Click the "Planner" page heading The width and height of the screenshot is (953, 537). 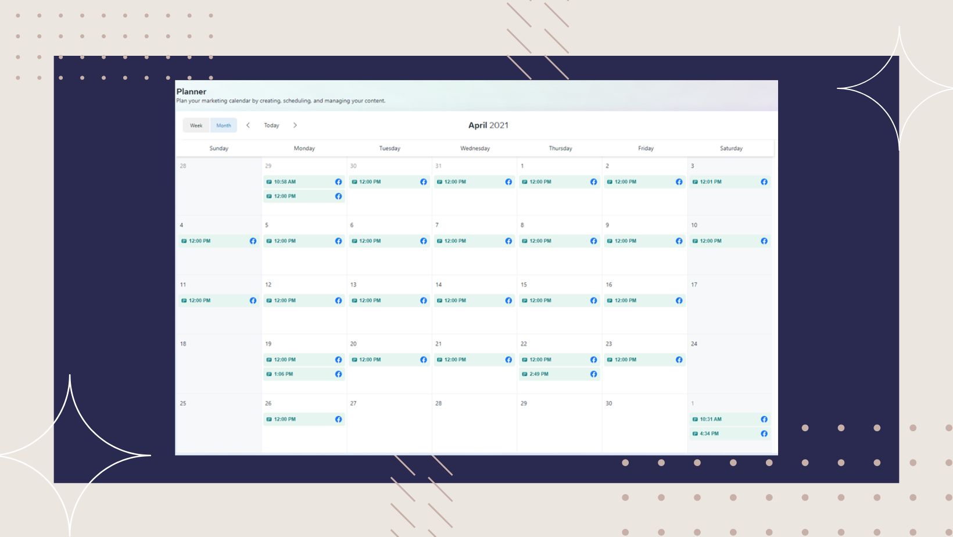[x=191, y=91]
